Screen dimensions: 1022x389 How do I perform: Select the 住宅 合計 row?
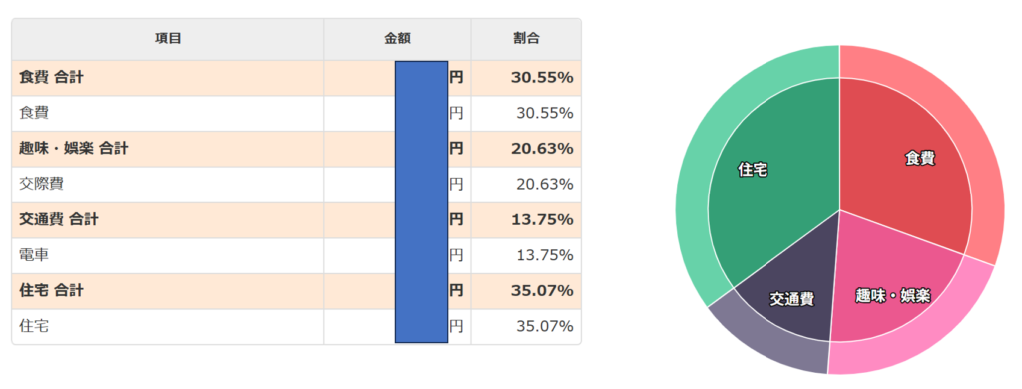(296, 290)
